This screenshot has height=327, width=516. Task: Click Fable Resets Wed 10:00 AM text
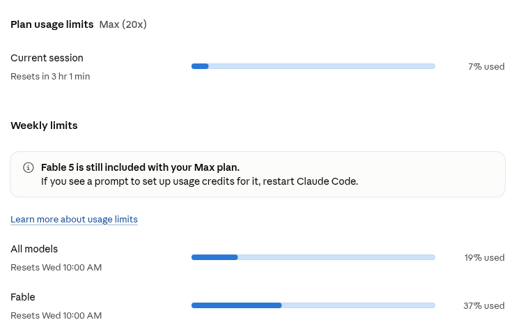tap(56, 315)
